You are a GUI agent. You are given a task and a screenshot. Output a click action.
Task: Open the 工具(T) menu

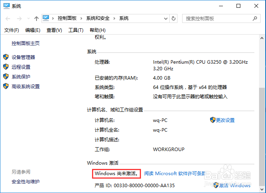click(76, 30)
